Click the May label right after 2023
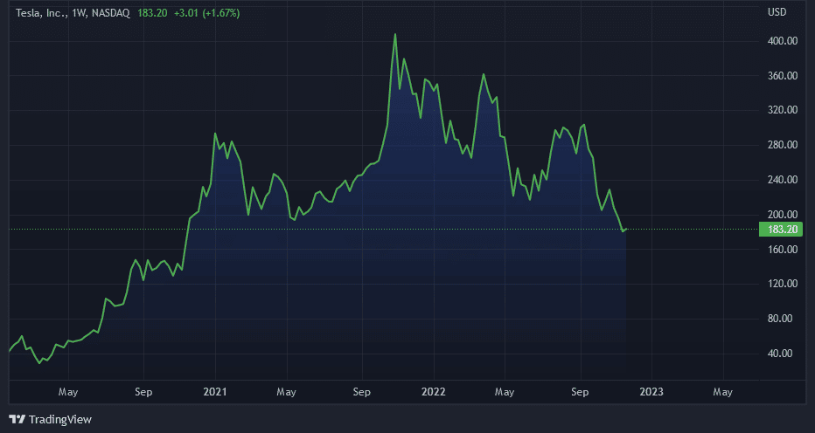The image size is (815, 433). tap(722, 392)
